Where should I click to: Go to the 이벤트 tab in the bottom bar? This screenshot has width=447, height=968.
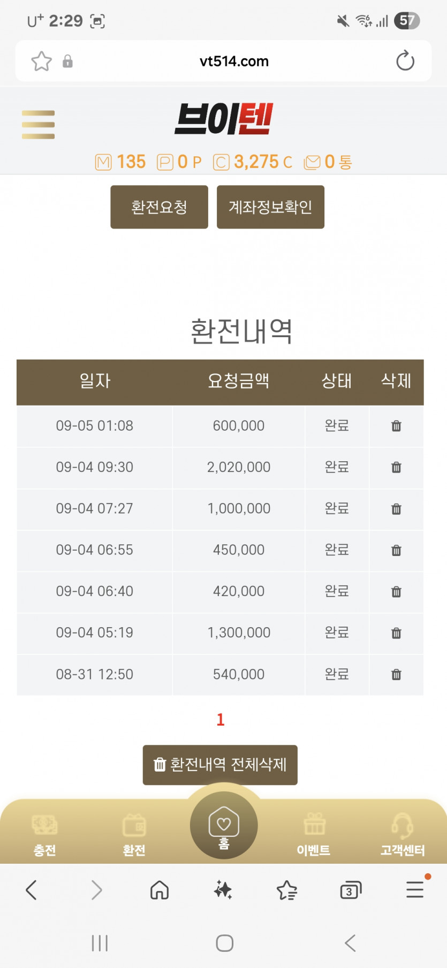point(314,835)
